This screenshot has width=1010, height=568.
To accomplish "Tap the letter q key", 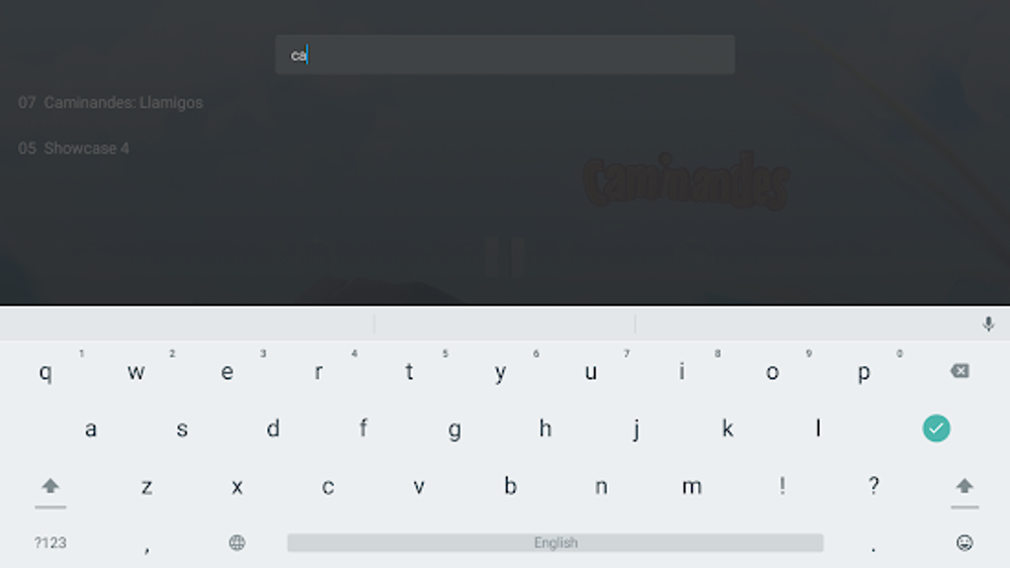I will tap(46, 372).
